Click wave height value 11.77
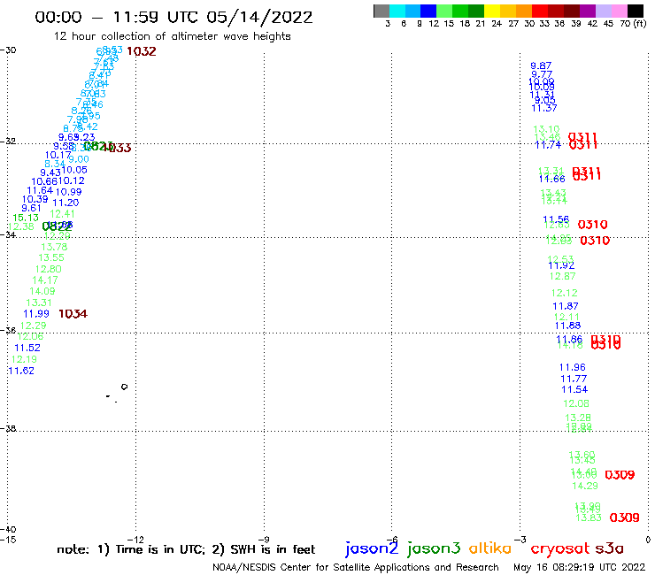Viewport: 655px width, 575px height. pyautogui.click(x=574, y=379)
